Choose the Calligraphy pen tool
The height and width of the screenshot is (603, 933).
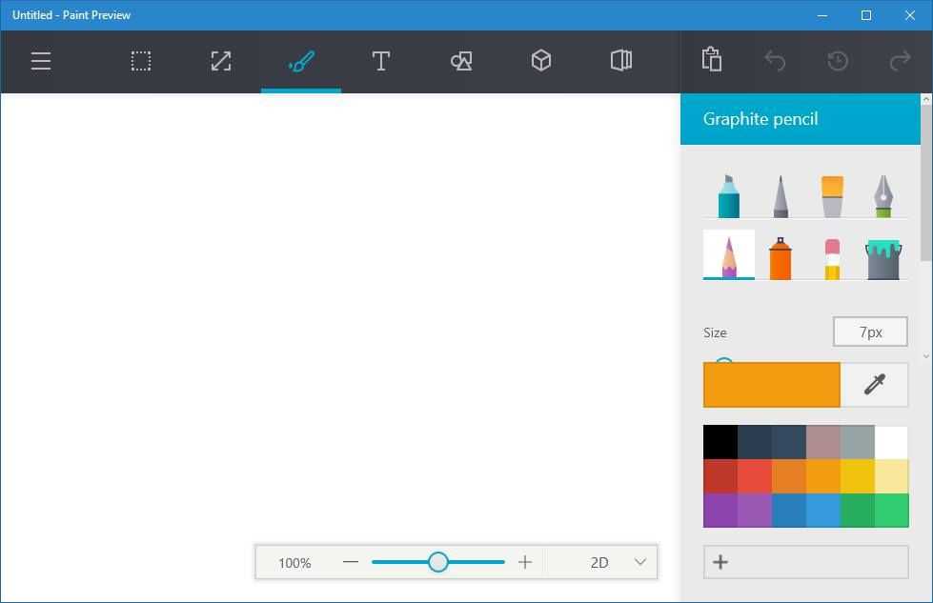pos(781,195)
